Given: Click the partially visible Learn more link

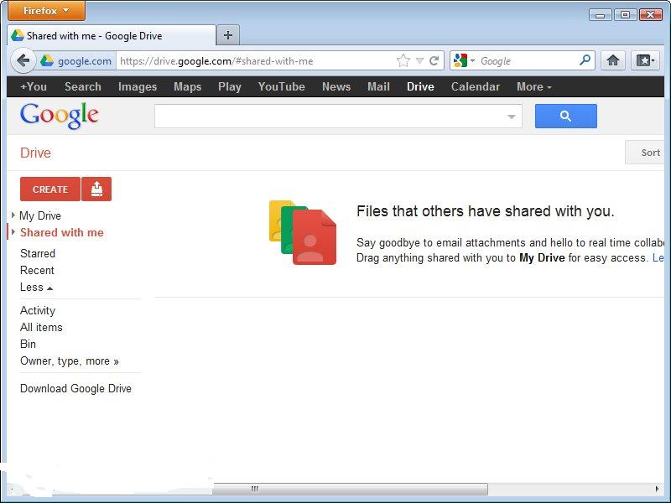Looking at the screenshot, I should tap(658, 258).
